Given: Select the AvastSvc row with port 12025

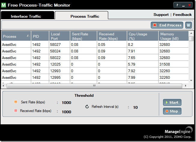Looking at the screenshot, I should pyautogui.click(x=95, y=64).
